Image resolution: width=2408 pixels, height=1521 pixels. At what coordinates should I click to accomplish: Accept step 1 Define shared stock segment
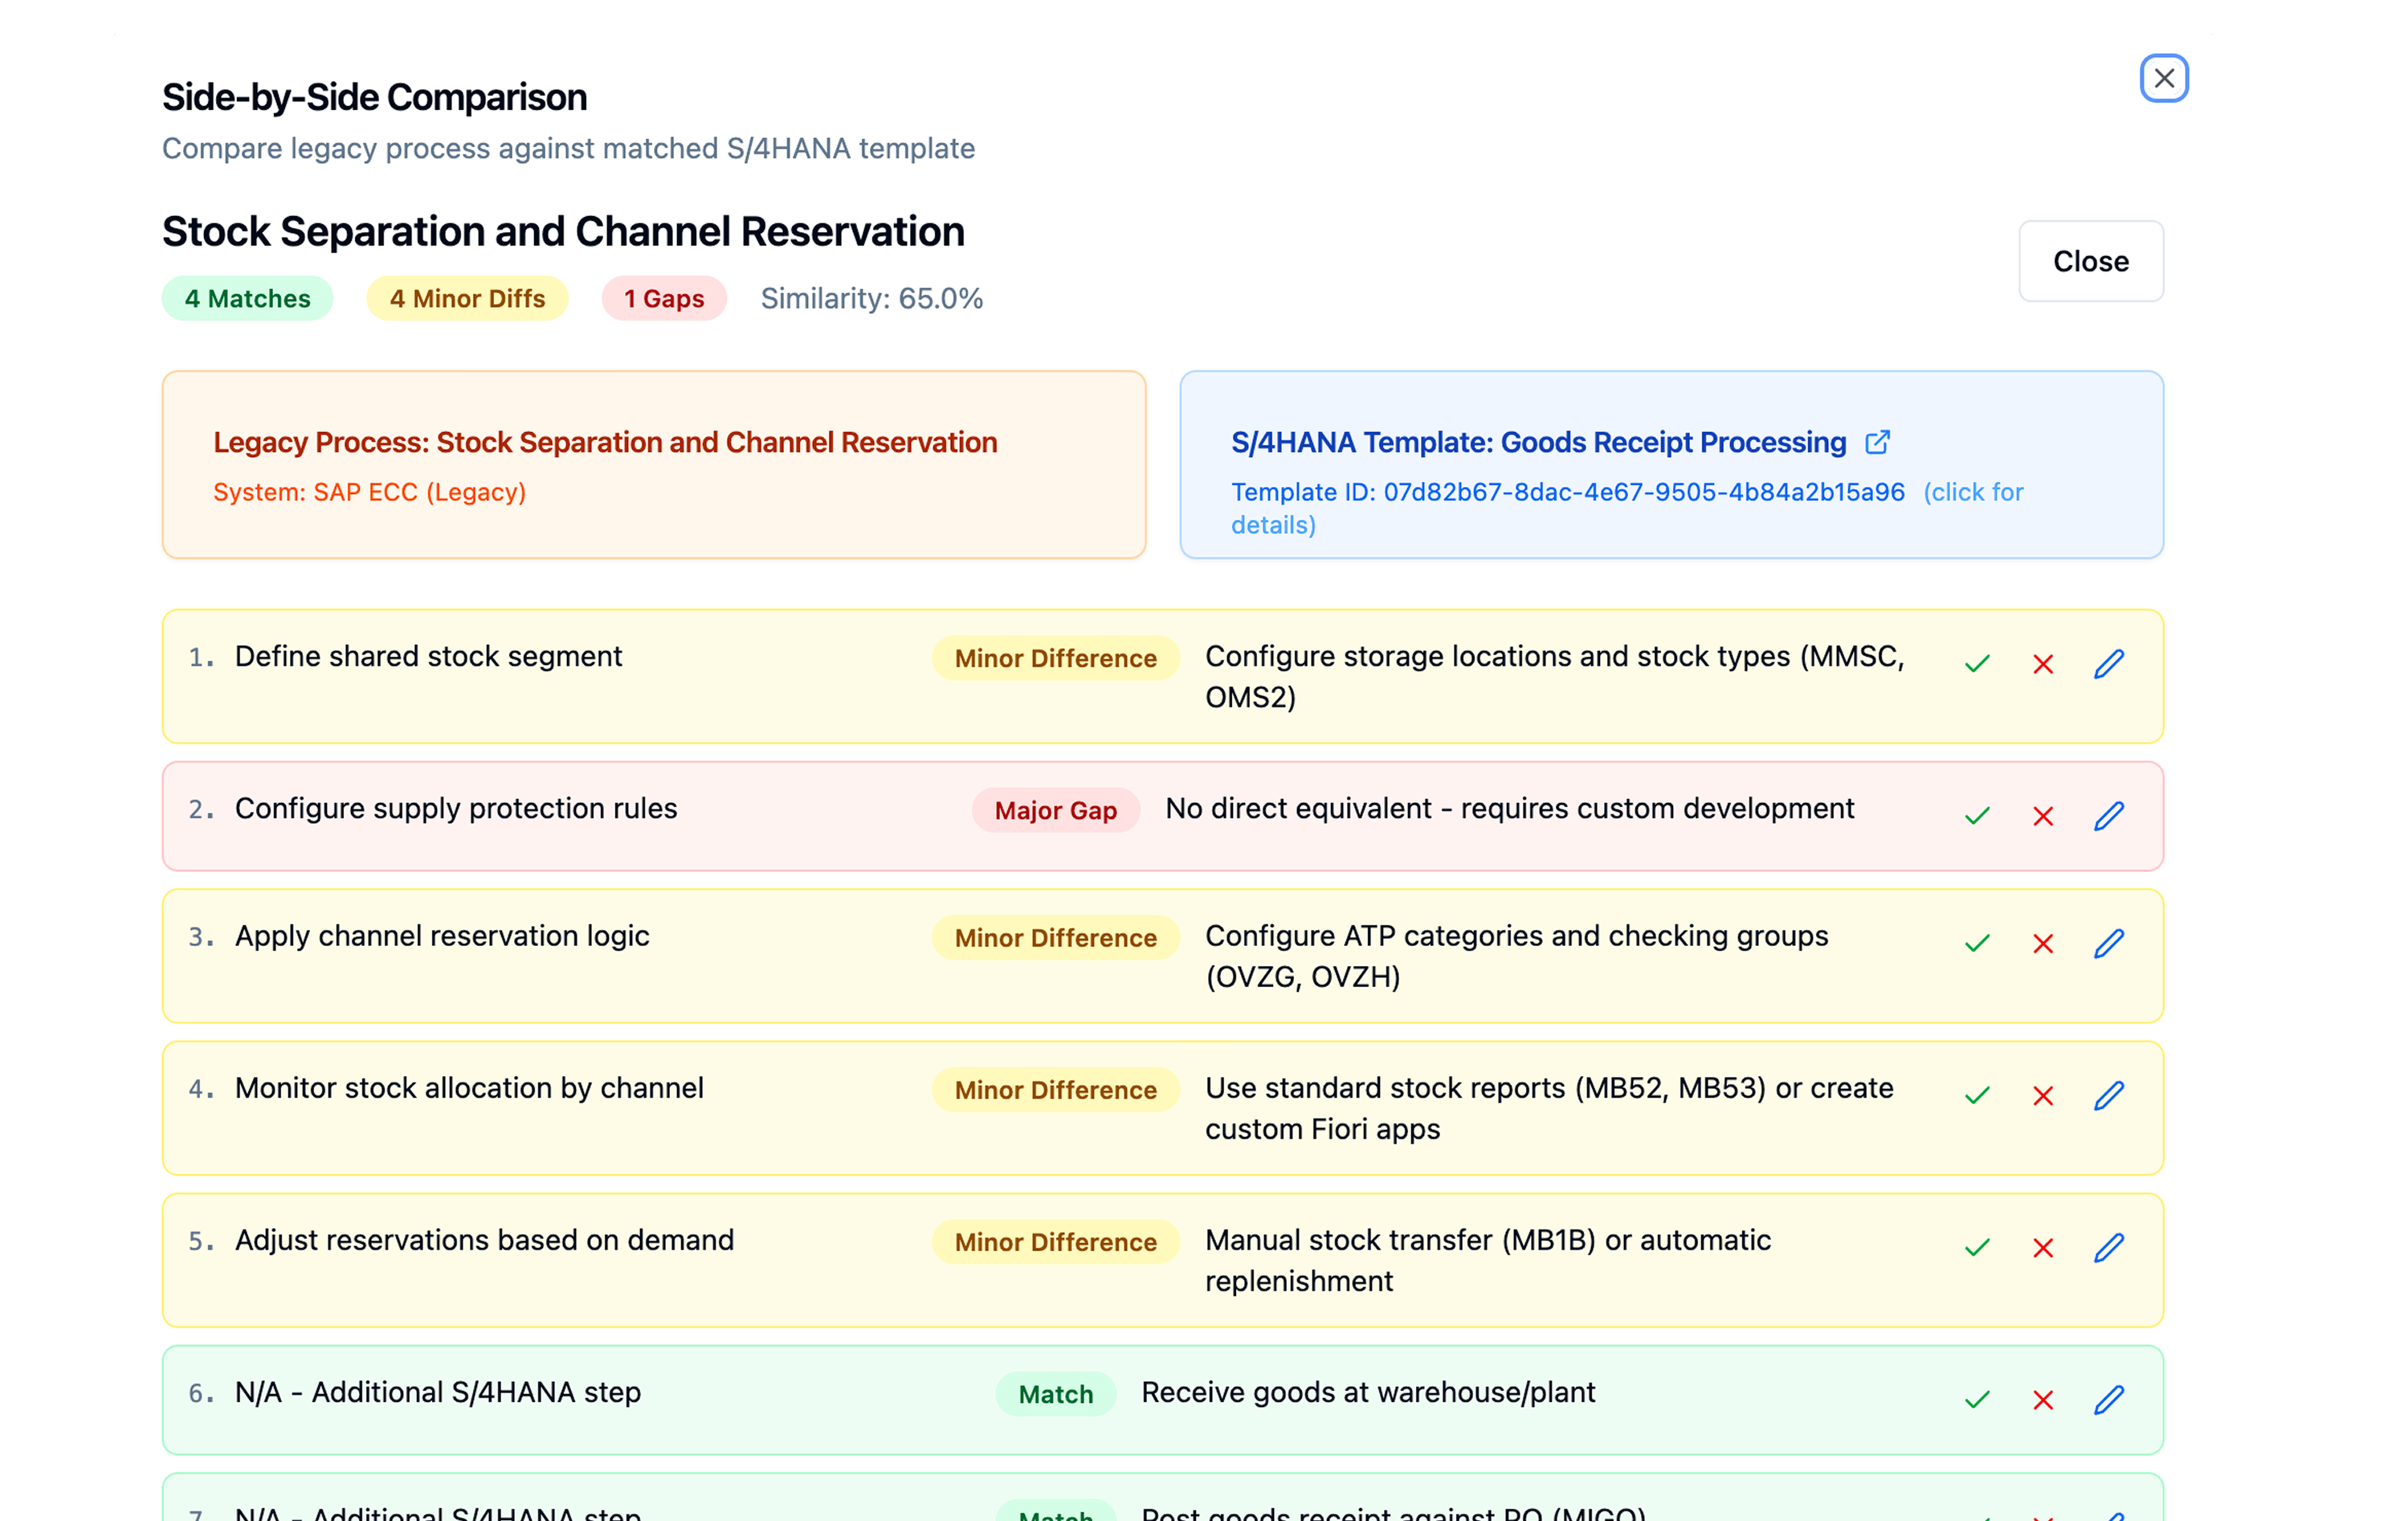1977,664
